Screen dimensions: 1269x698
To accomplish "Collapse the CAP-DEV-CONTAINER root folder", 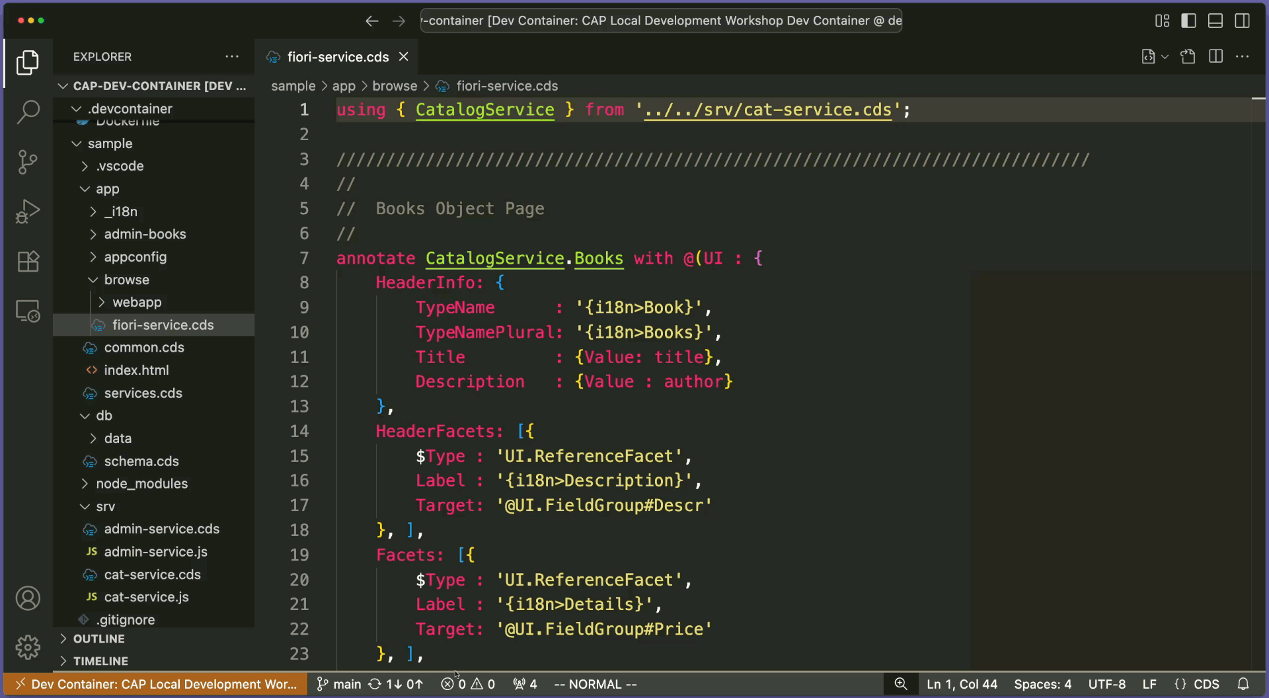I will coord(153,86).
